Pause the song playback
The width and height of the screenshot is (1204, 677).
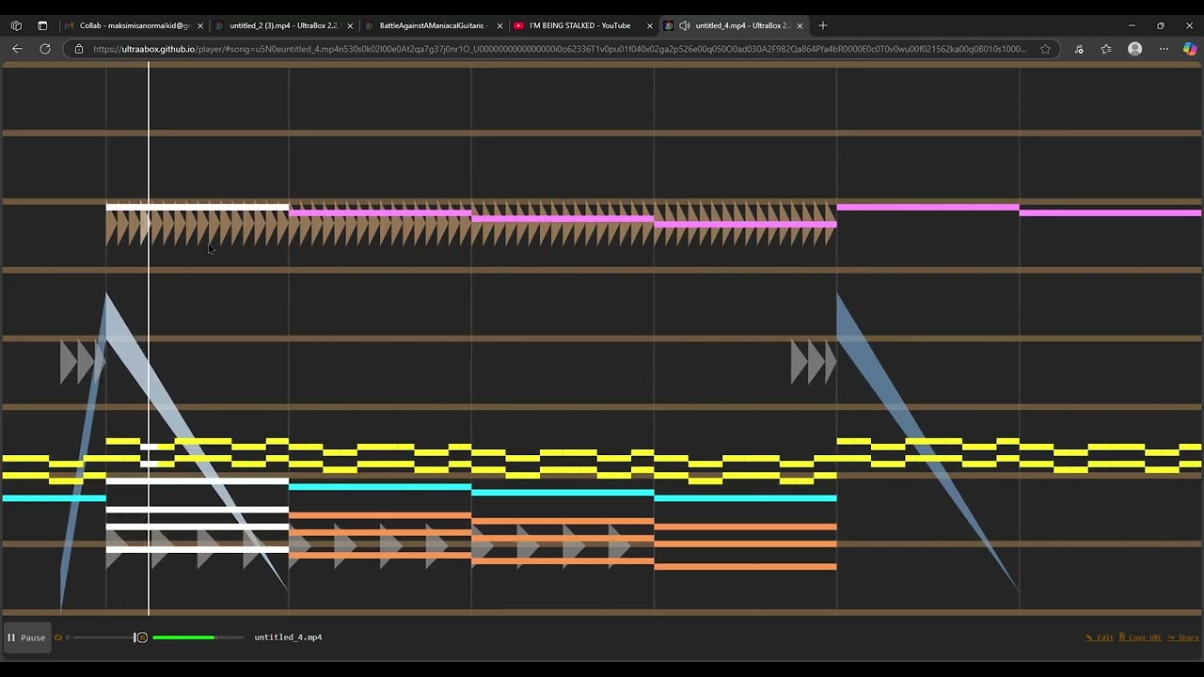coord(26,638)
